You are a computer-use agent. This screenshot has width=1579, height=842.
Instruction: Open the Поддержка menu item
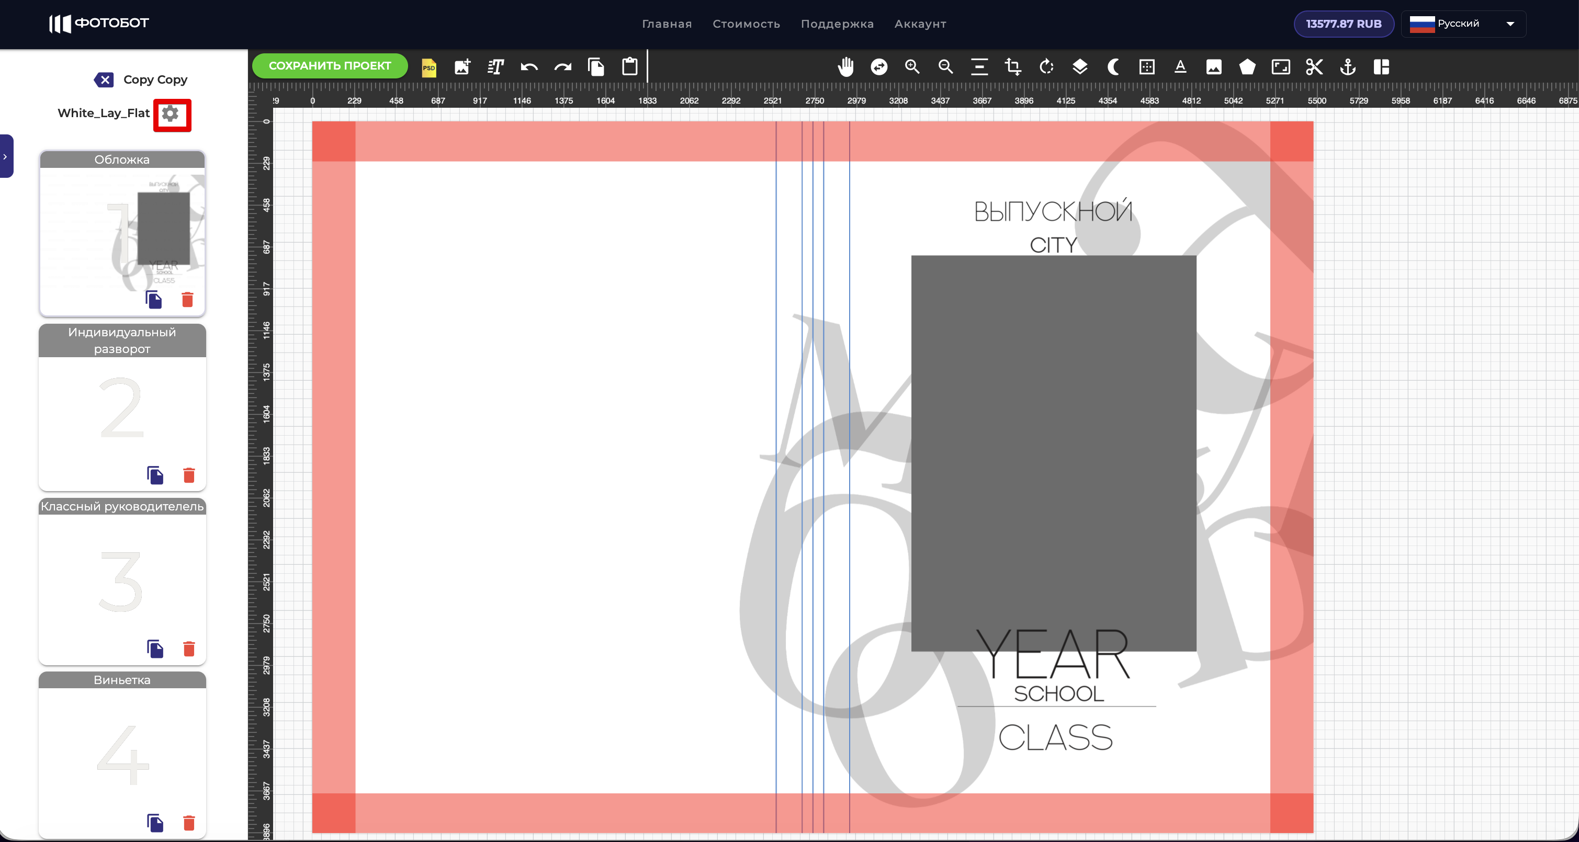coord(837,24)
